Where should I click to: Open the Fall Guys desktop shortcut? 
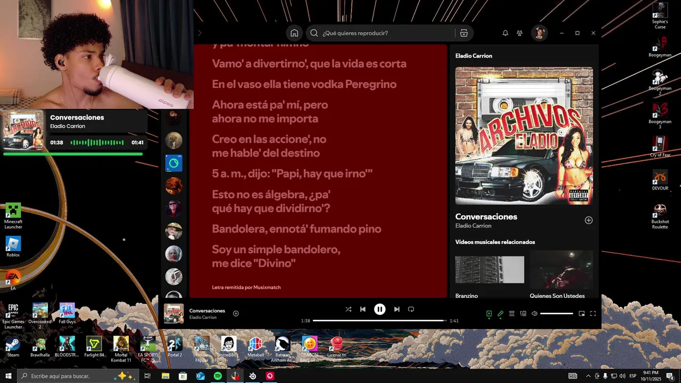67,313
